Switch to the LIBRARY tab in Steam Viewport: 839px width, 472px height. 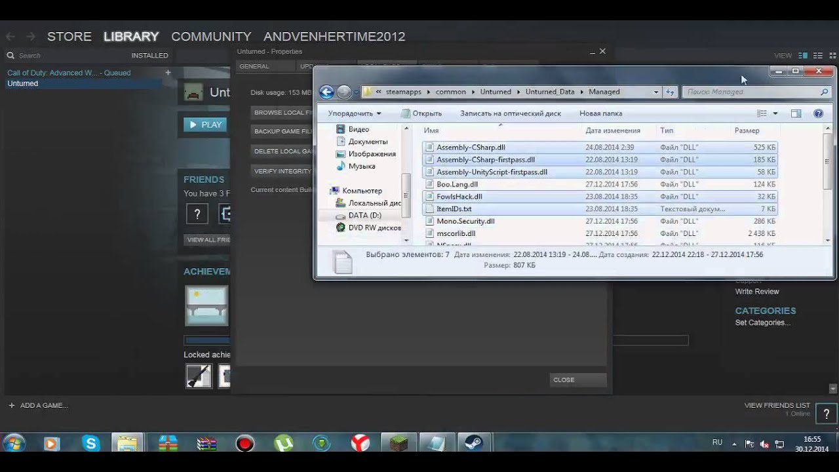[131, 37]
